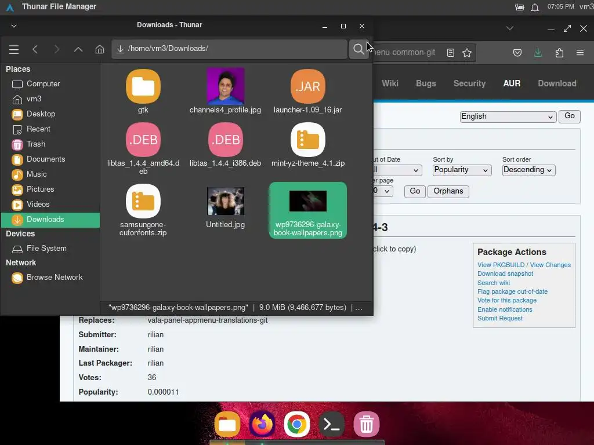Viewport: 594px width, 445px height.
Task: Open the Wiki tab on website
Action: tap(390, 83)
